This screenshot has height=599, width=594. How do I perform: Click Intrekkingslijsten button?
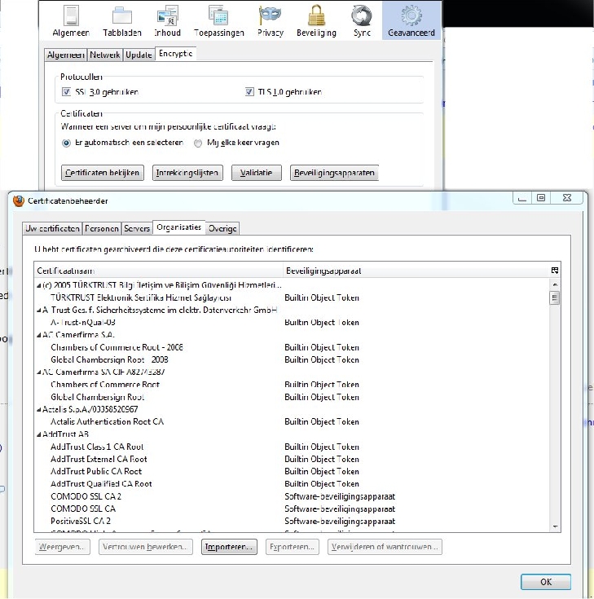[x=187, y=173]
